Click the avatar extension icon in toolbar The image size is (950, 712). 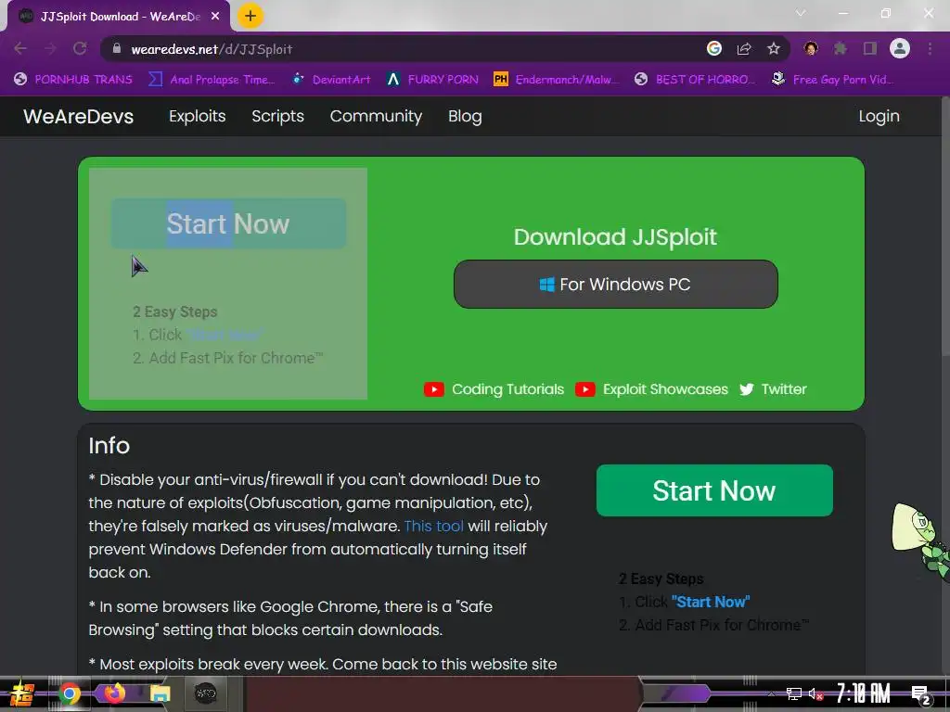click(x=811, y=48)
